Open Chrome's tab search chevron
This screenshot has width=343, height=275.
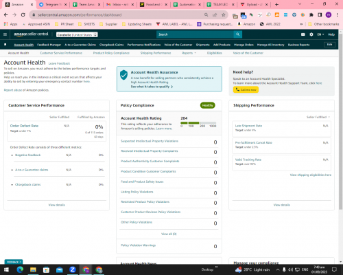300,4
